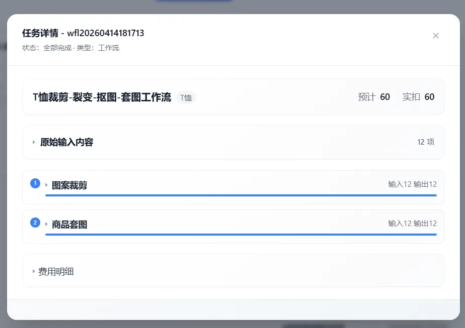Click the 图案裁剪 progress bar
The image size is (465, 328).
coord(241,195)
